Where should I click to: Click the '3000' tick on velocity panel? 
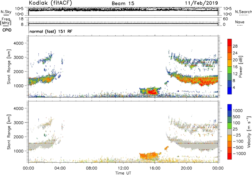pos(19,123)
